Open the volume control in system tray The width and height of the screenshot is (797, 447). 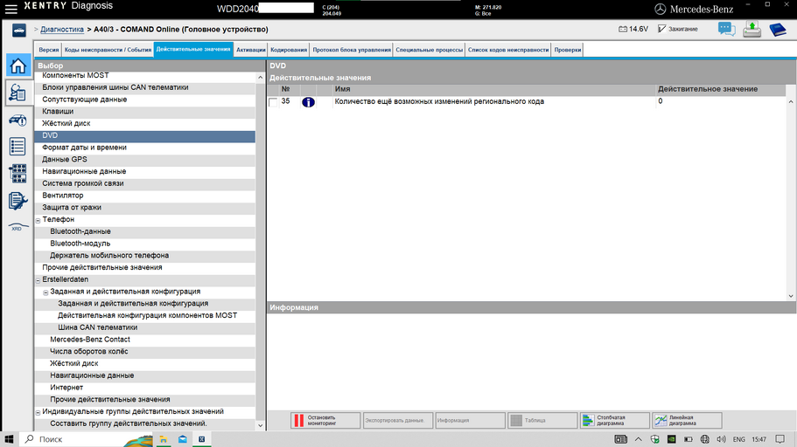coord(721,439)
